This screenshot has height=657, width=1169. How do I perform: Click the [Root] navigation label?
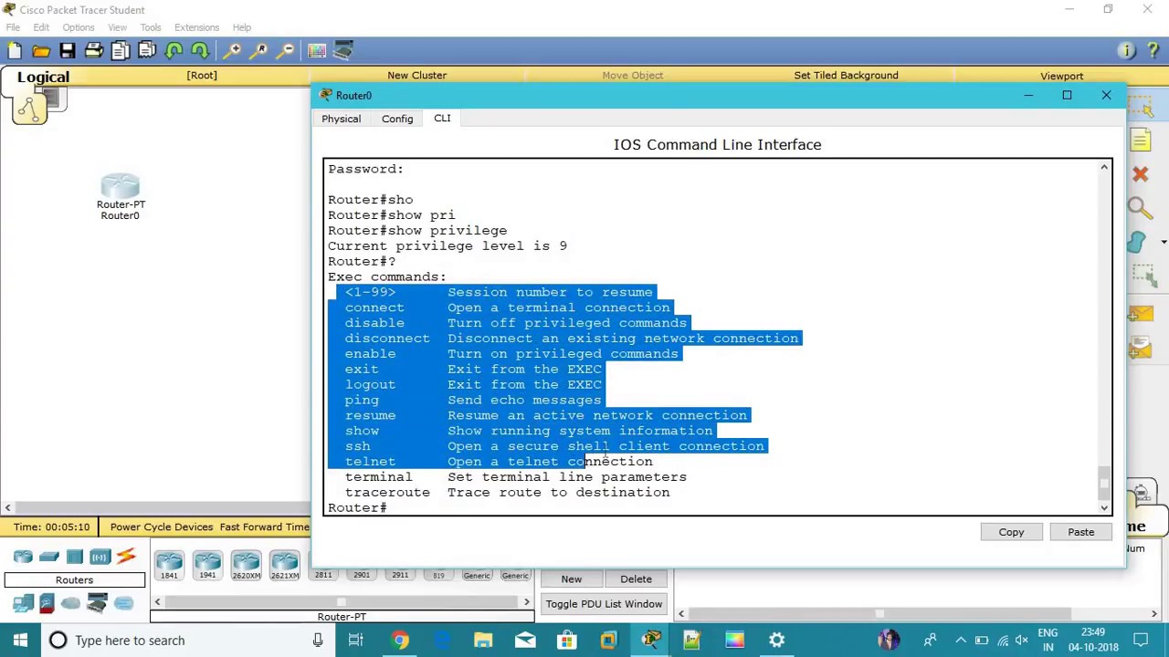pyautogui.click(x=202, y=76)
